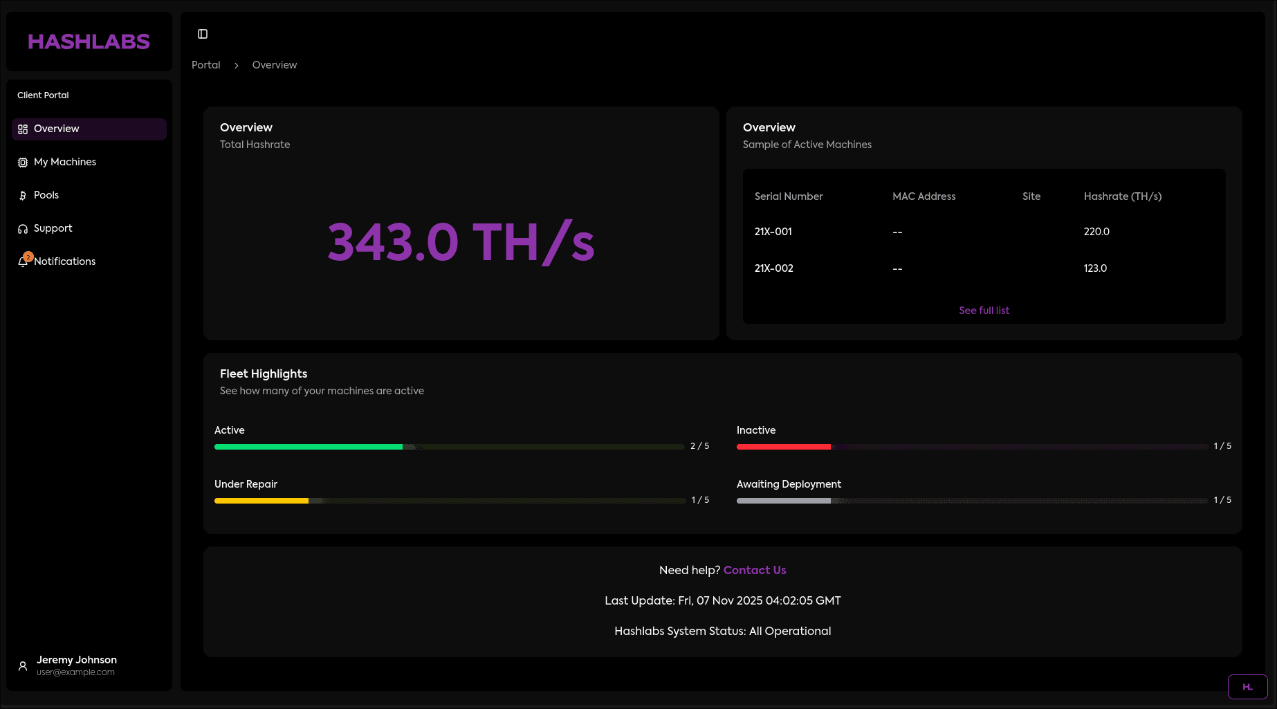The height and width of the screenshot is (709, 1277).
Task: Open the Notifications bell icon
Action: coord(22,261)
